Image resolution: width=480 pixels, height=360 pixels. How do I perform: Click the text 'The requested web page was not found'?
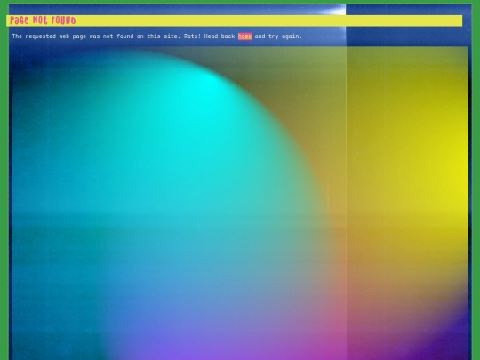click(73, 36)
